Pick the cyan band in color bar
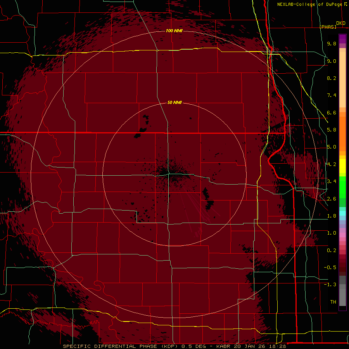Screen dimensions: 349x349 point(342,213)
